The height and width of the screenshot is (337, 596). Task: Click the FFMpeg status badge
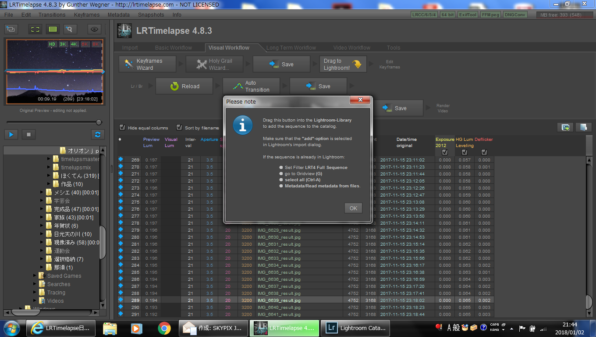click(490, 14)
